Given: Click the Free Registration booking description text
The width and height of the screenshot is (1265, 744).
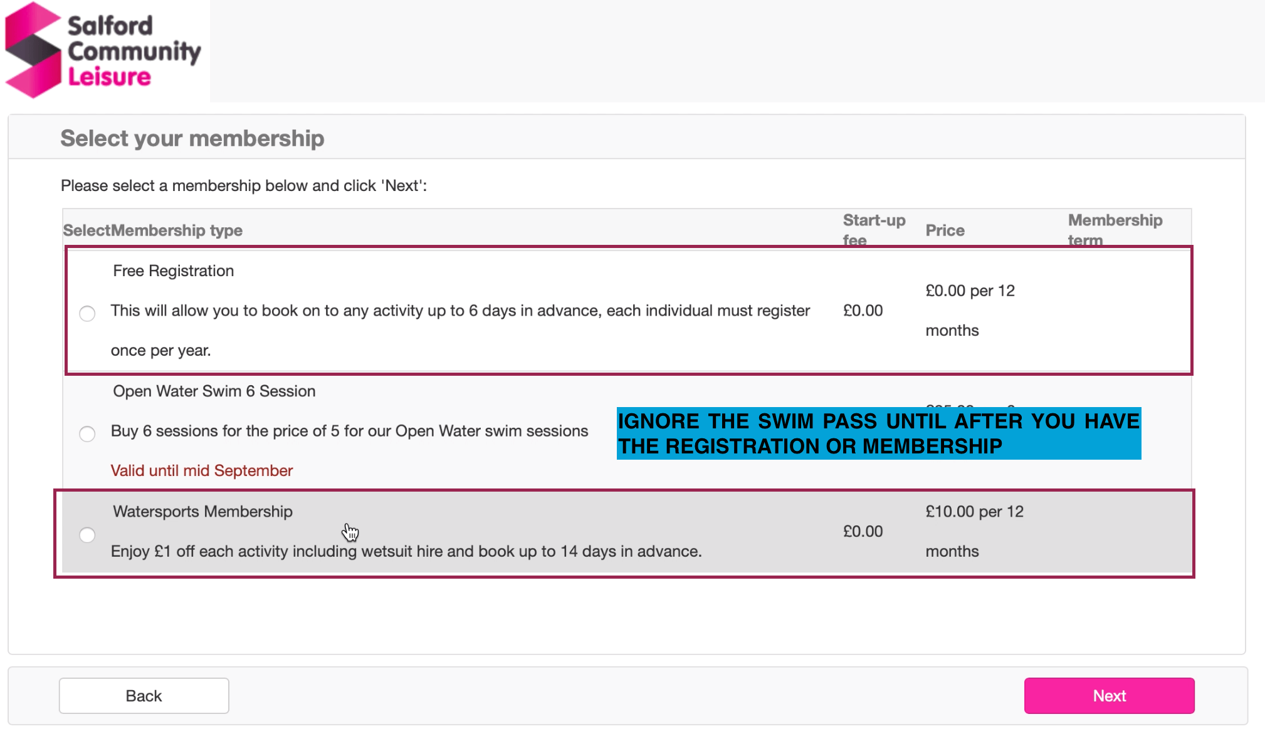Looking at the screenshot, I should coord(460,311).
